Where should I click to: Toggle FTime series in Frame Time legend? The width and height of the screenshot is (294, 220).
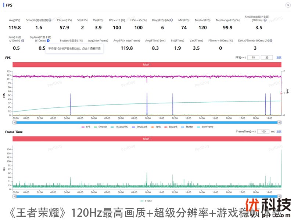(x=147, y=201)
